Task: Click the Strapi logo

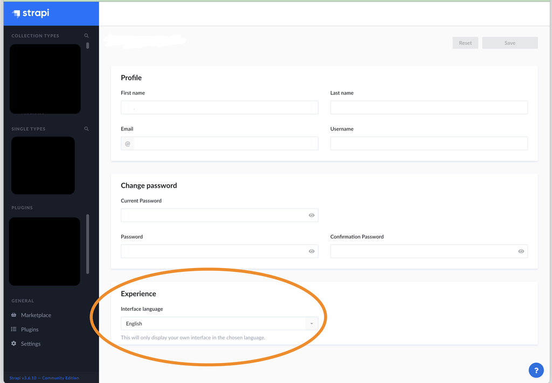Action: pyautogui.click(x=30, y=13)
